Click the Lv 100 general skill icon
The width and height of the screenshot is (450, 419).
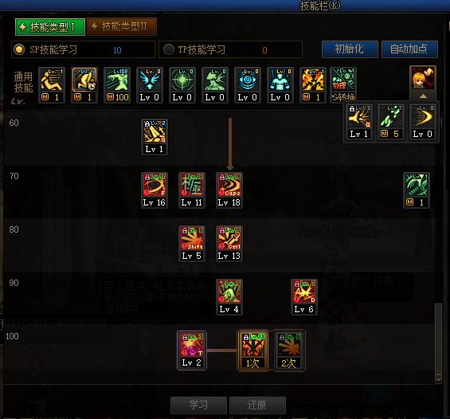pyautogui.click(x=117, y=85)
